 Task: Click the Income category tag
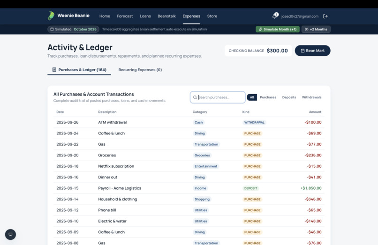[x=200, y=188]
